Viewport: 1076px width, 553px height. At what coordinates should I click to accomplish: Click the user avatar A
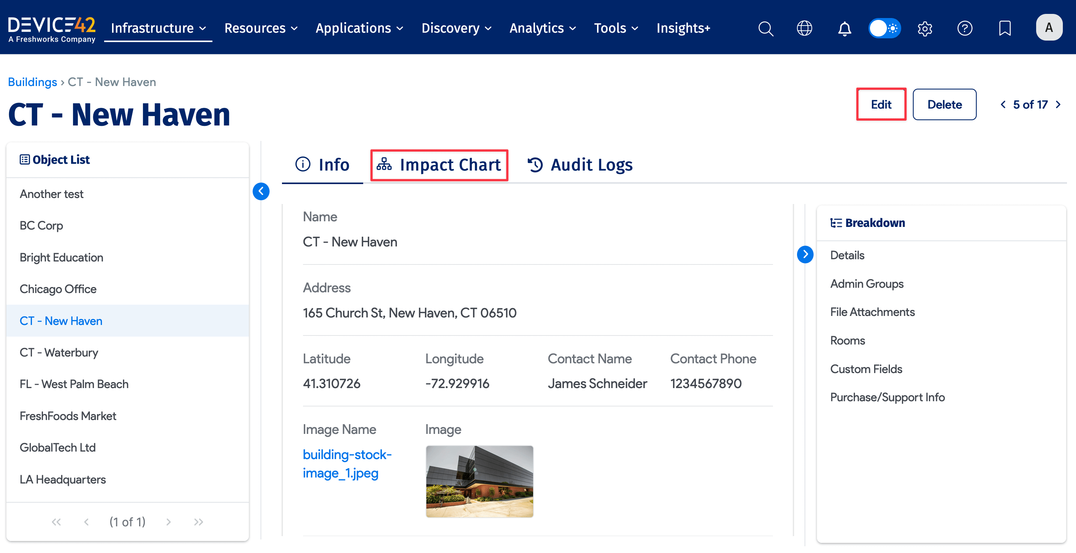click(x=1049, y=27)
